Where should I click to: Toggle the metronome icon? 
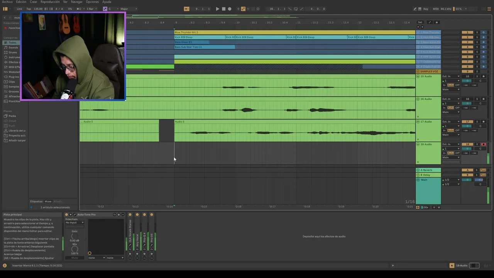[x=78, y=9]
